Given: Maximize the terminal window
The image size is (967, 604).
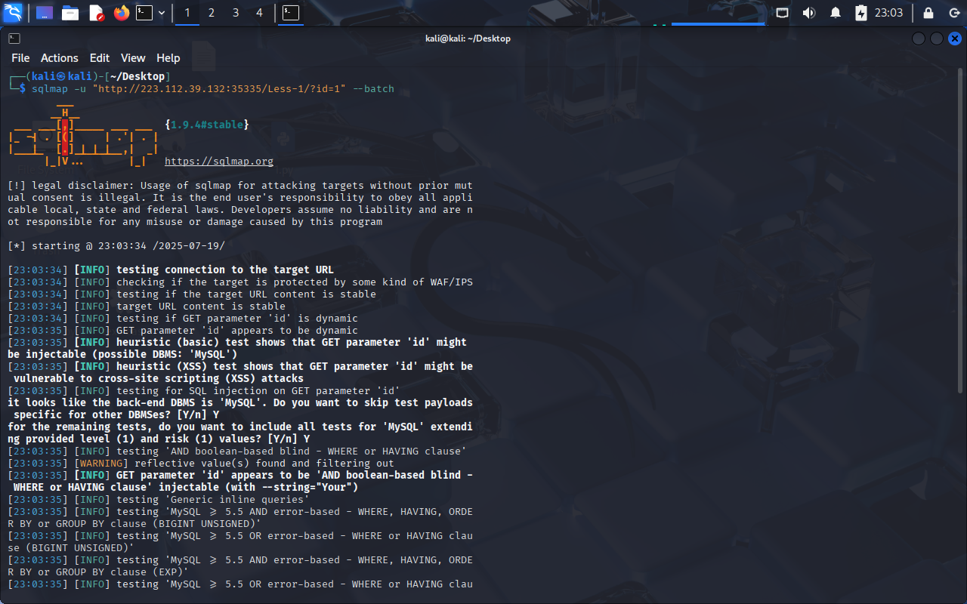Looking at the screenshot, I should click(x=937, y=39).
